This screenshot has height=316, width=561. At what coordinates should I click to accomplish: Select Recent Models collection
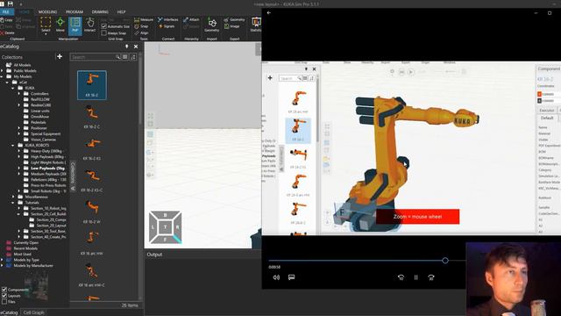[25, 248]
